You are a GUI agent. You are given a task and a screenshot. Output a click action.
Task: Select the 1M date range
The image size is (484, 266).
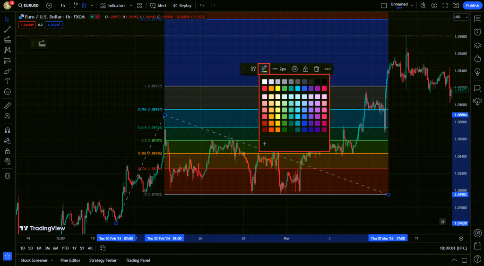pyautogui.click(x=39, y=248)
